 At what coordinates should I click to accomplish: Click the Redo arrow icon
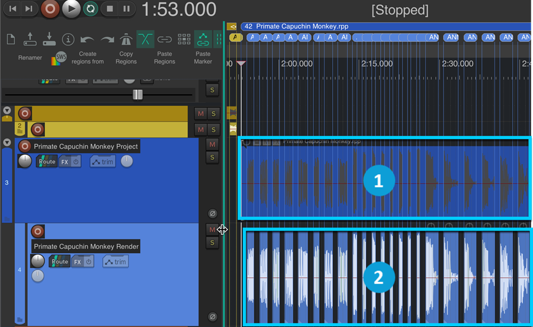coord(107,40)
